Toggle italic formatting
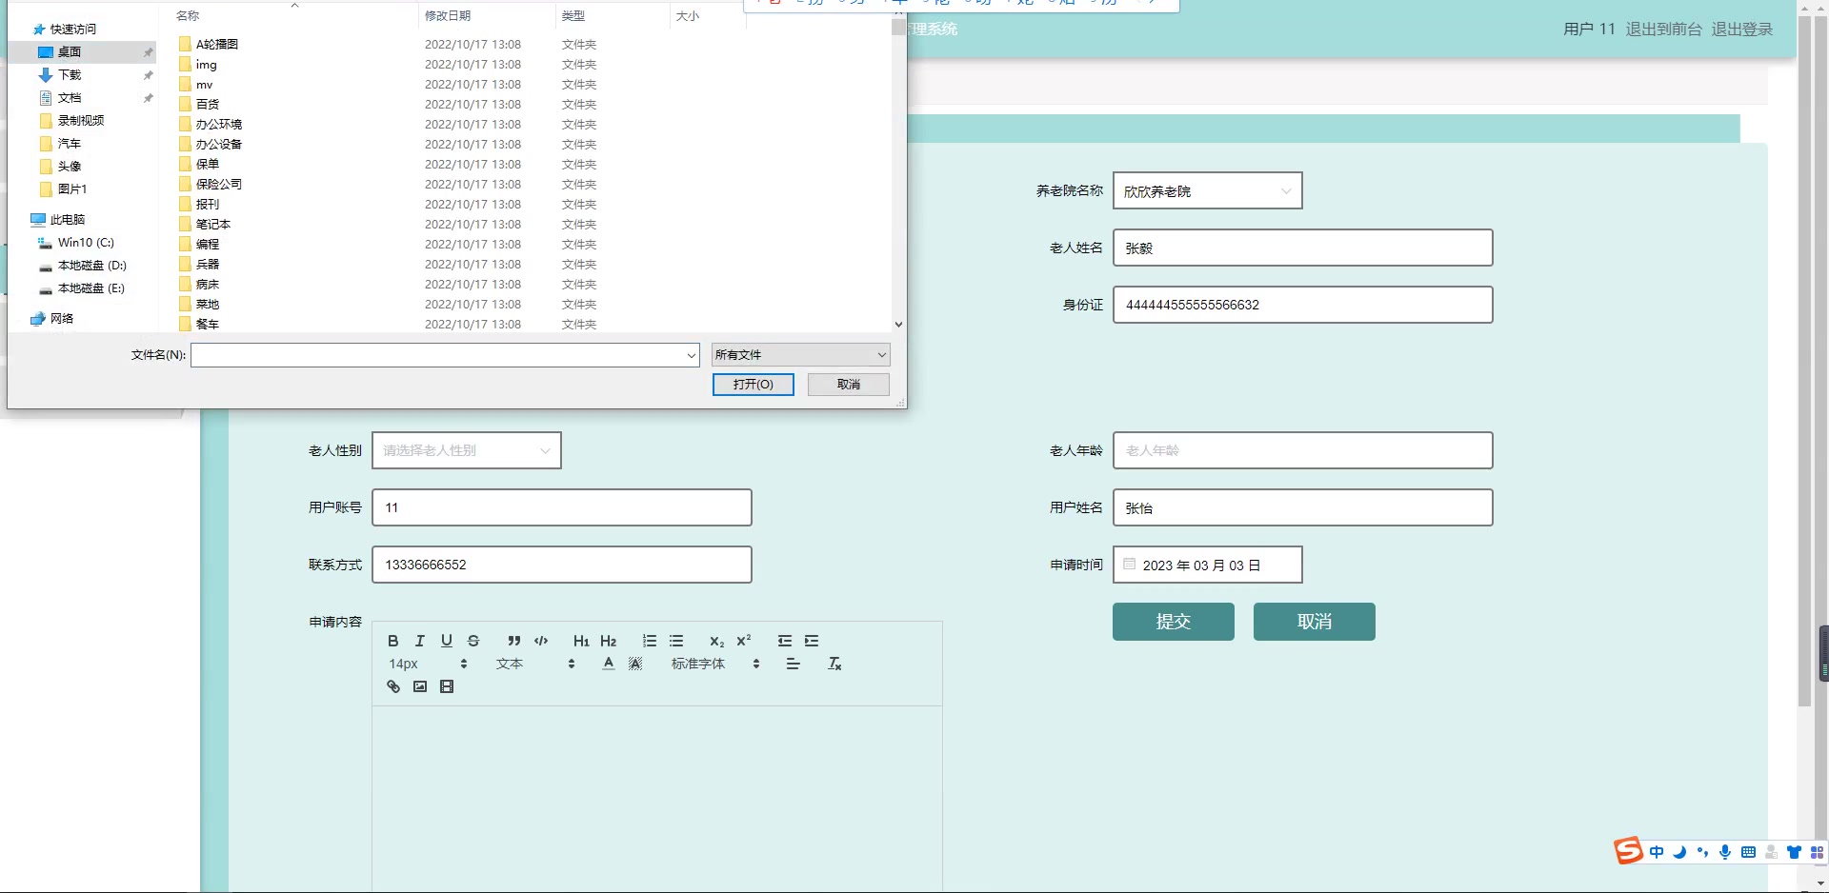This screenshot has height=893, width=1829. pyautogui.click(x=419, y=641)
